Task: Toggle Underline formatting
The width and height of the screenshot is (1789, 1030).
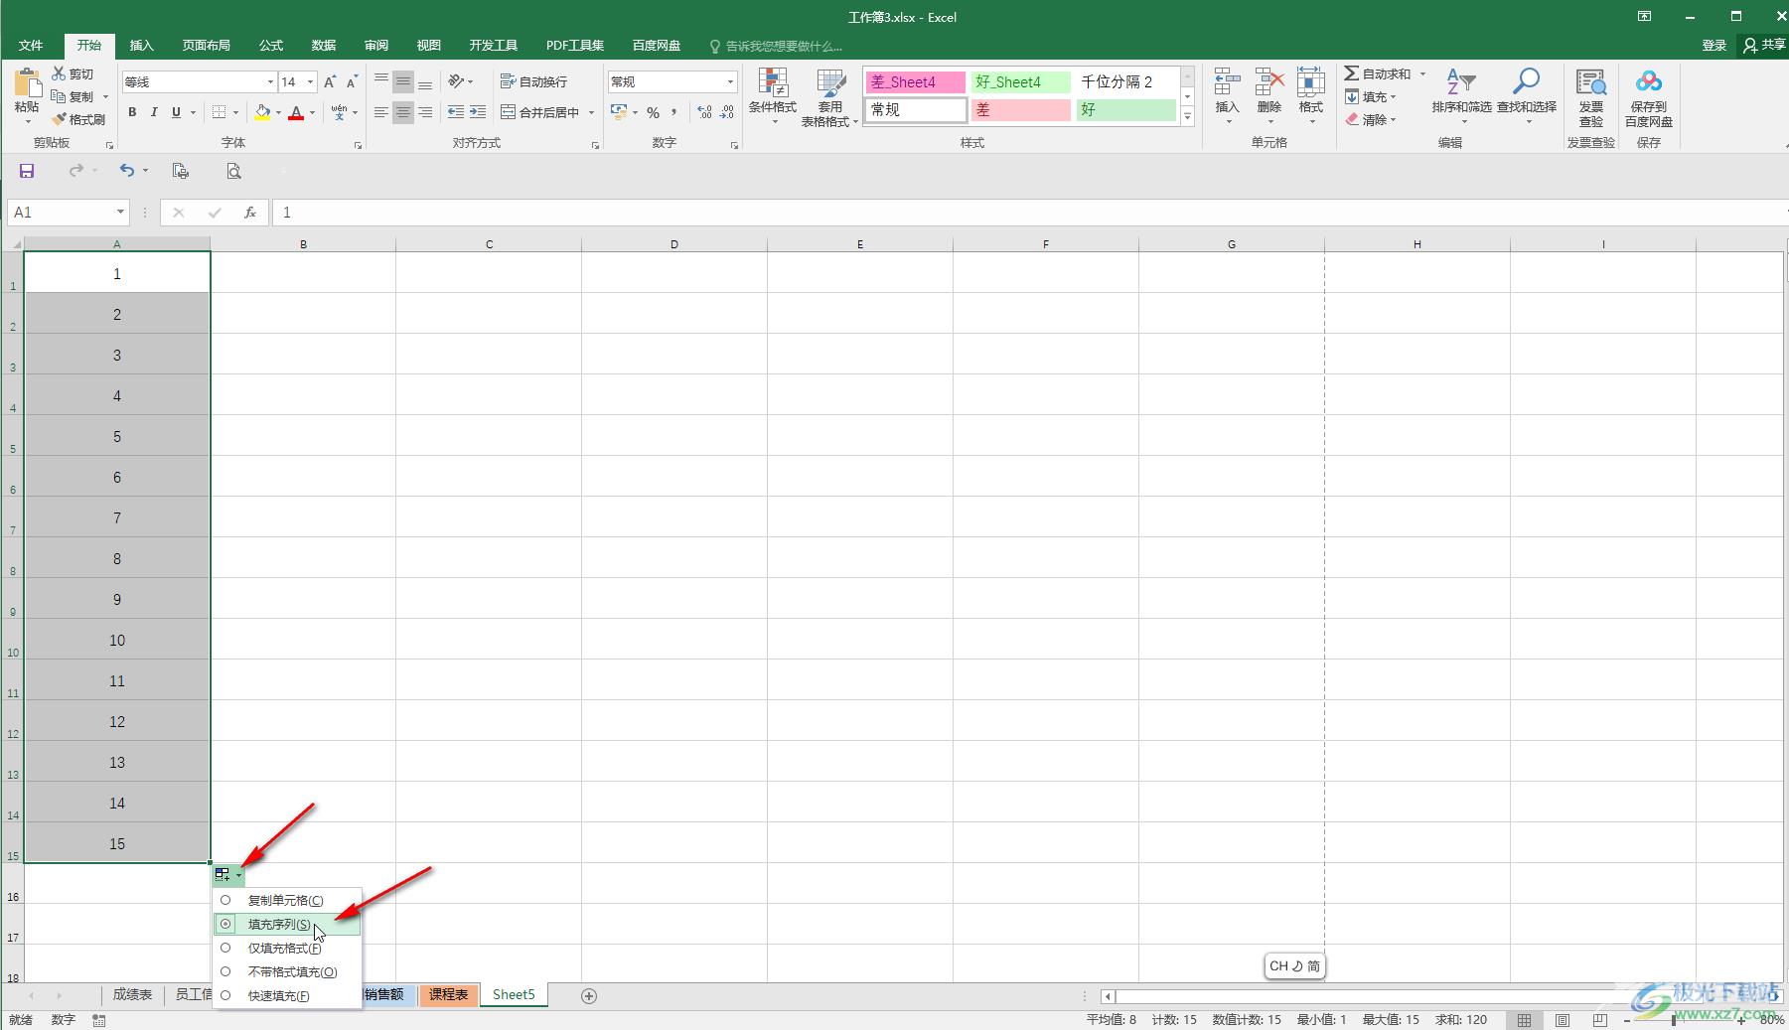Action: click(x=176, y=112)
